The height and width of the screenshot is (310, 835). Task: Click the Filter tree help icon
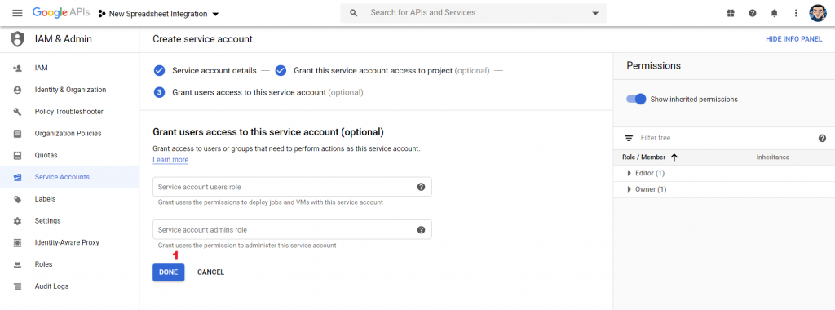[822, 138]
